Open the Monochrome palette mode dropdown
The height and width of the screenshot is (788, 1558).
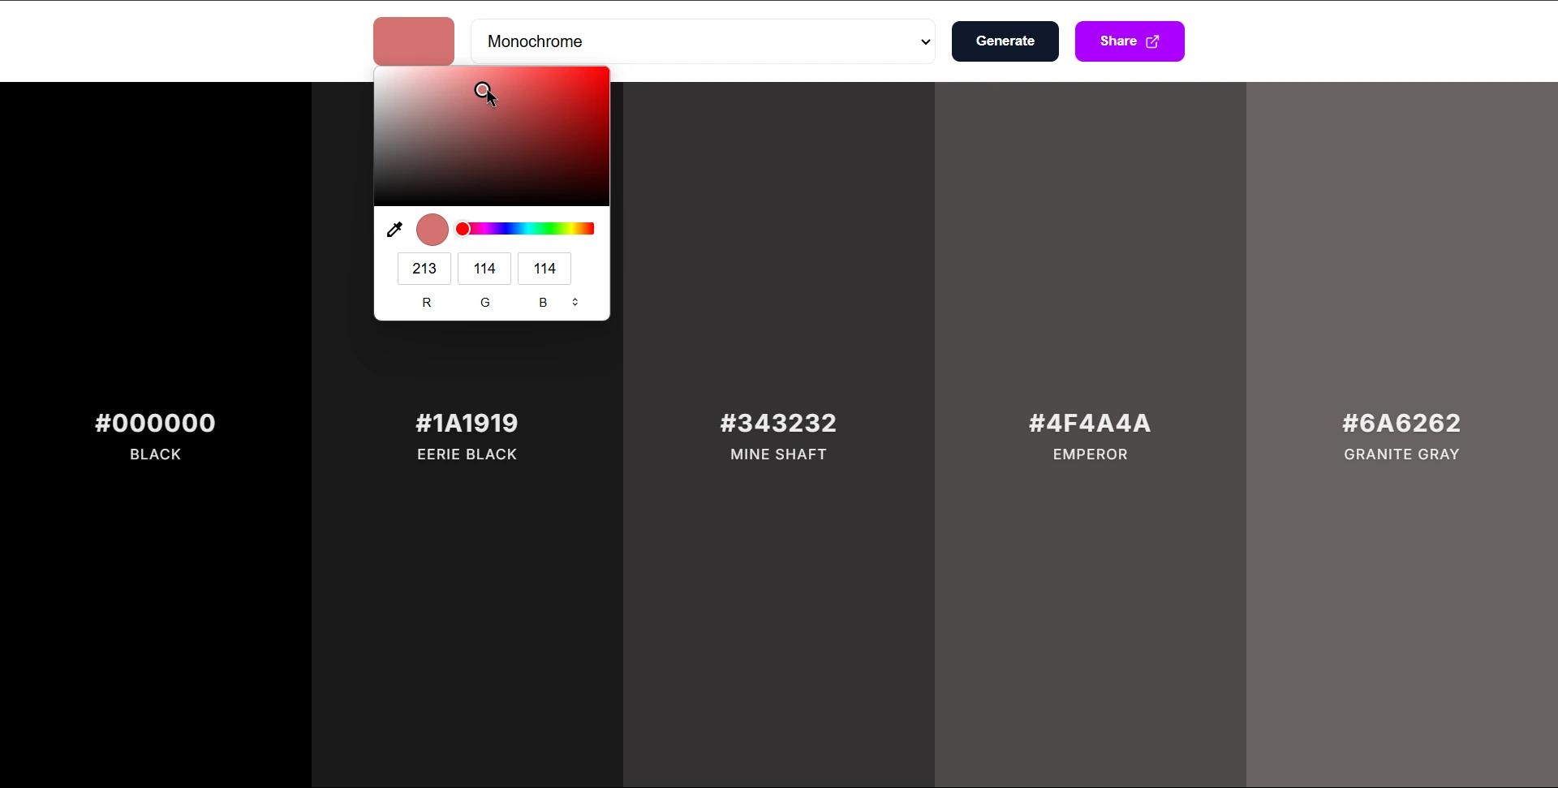click(703, 41)
